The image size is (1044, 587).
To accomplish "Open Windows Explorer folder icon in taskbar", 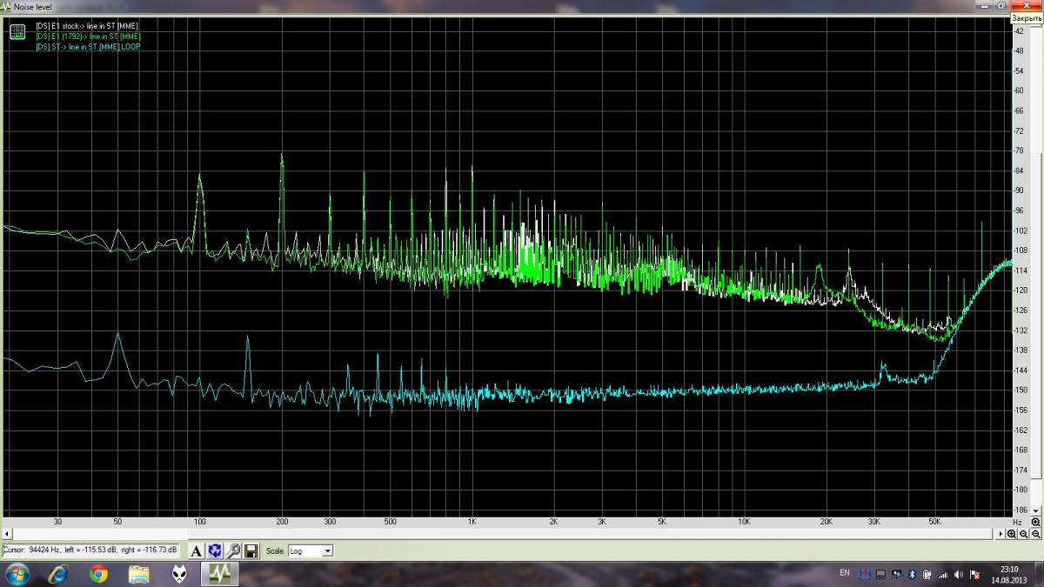I will [x=138, y=574].
